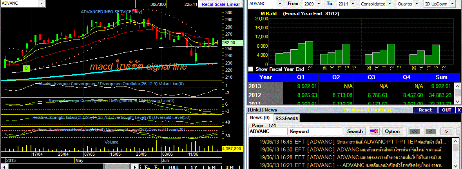This screenshot has width=462, height=169.
Task: Click the Reset button in News header
Action: [425, 110]
